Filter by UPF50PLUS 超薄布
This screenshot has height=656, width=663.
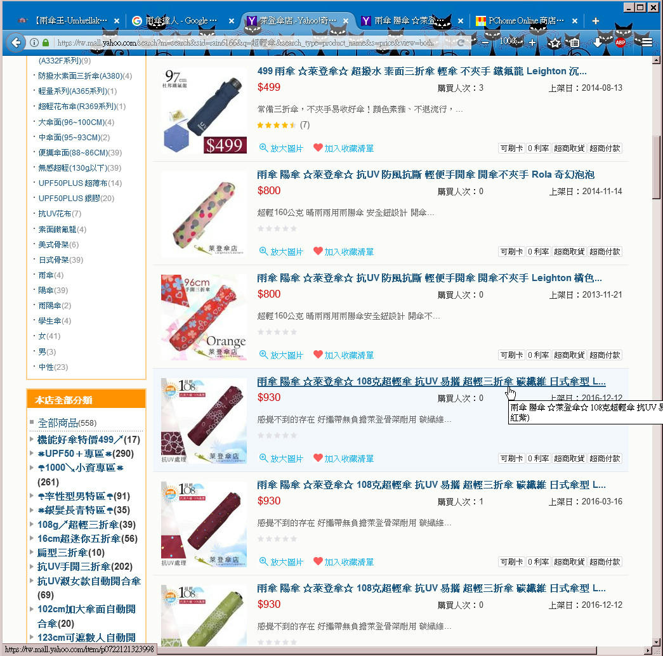pos(80,183)
